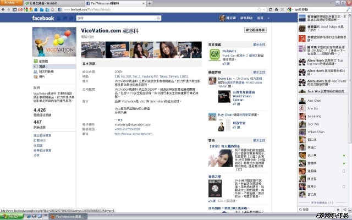
Task: Click the Facebook site icon beside address bar
Action: click(x=59, y=9)
